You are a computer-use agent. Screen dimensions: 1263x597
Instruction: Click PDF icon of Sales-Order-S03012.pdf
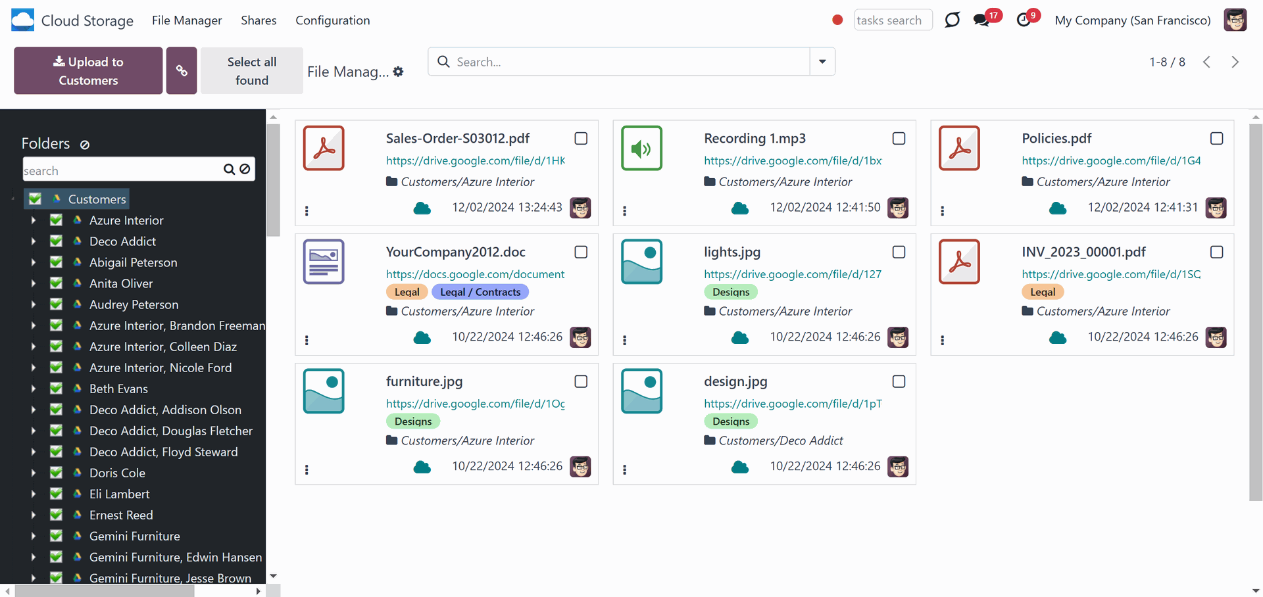[324, 148]
